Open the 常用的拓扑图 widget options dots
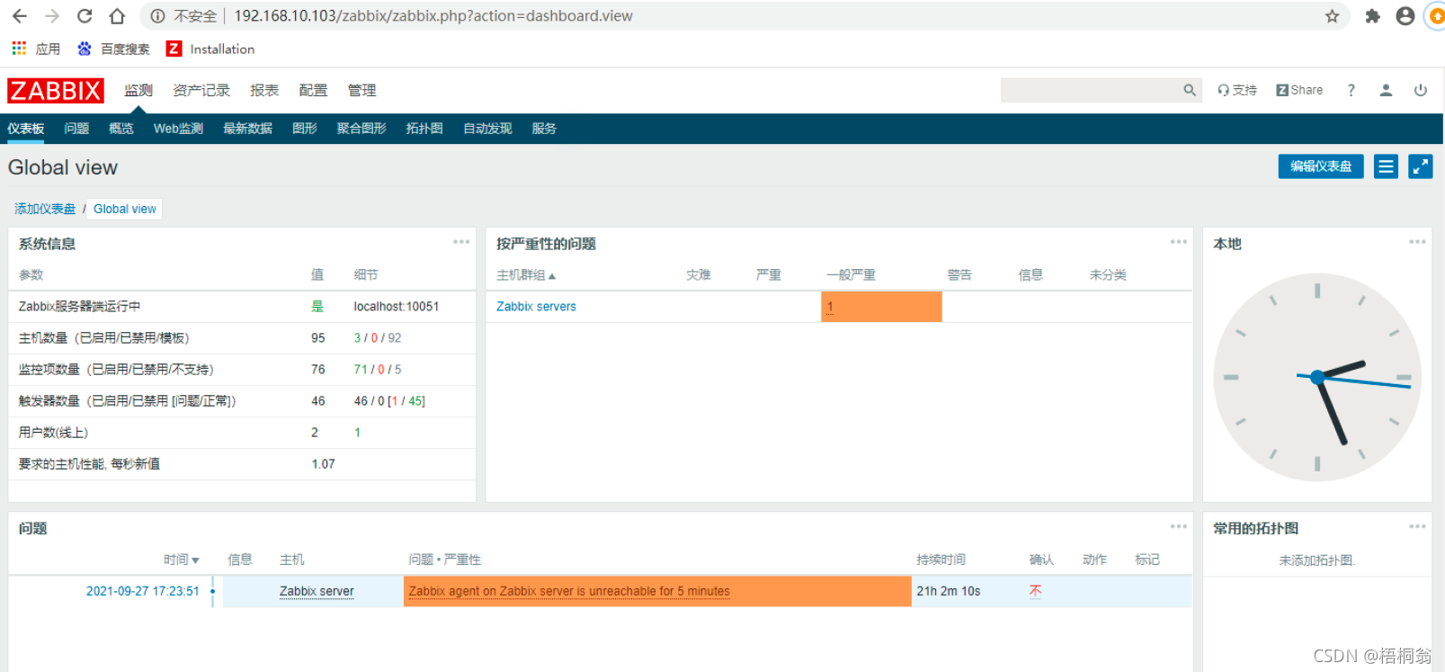The image size is (1445, 672). point(1417,526)
